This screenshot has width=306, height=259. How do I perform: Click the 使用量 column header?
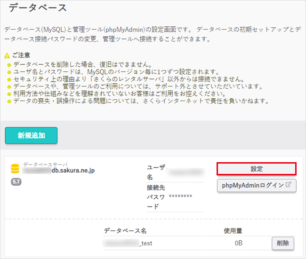point(233,231)
